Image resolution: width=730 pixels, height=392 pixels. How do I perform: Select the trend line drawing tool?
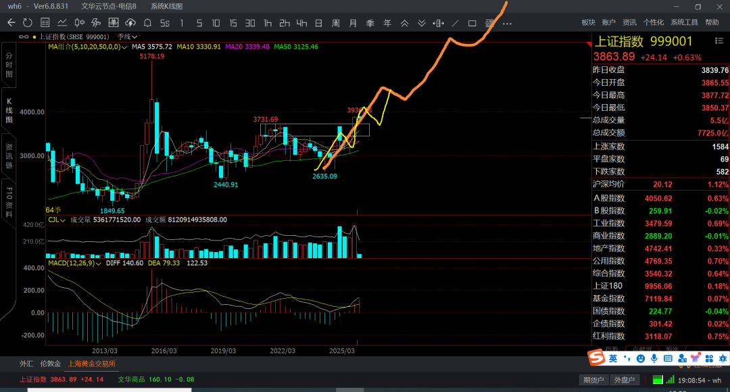coord(456,23)
